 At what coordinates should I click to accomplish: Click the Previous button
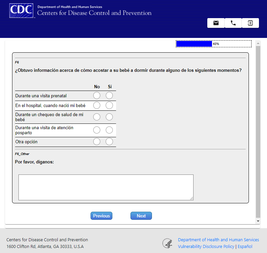coord(101,216)
